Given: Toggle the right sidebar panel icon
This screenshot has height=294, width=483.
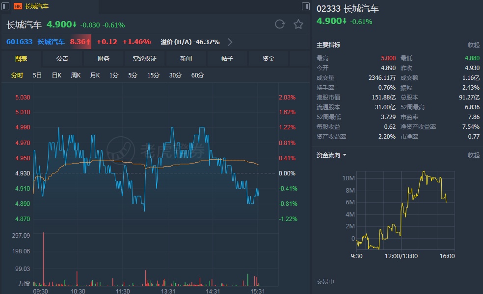Looking at the screenshot, I should click(x=306, y=6).
